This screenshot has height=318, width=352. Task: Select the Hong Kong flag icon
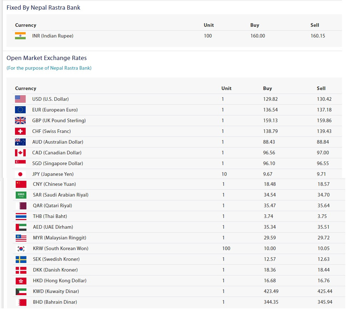21,281
